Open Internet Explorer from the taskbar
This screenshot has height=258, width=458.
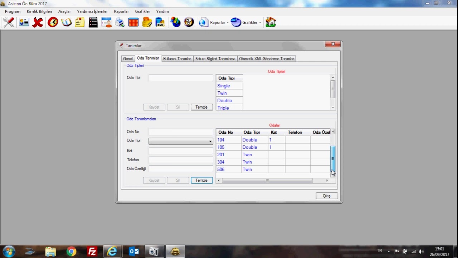point(112,252)
